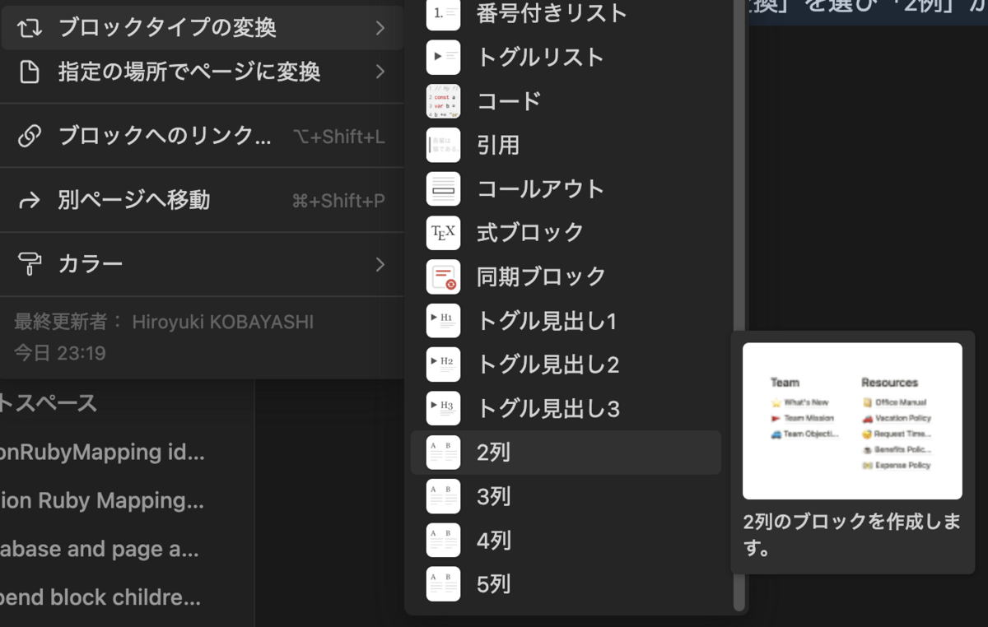Click the toggle list block icon
This screenshot has height=627, width=988.
443,57
